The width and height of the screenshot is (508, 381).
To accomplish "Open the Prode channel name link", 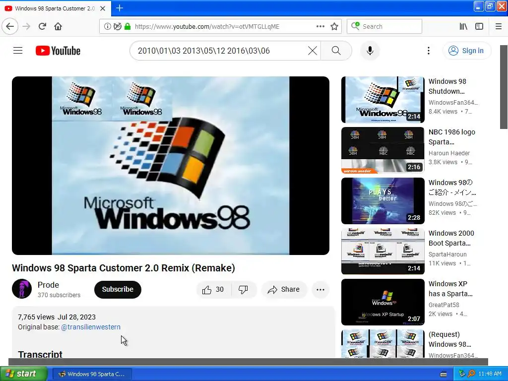I will pos(48,285).
